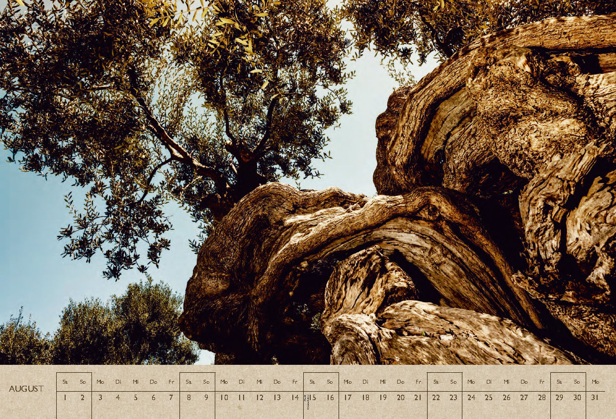This screenshot has width=616, height=419.
Task: Click date 21 on the calendar strip
Action: 418,398
